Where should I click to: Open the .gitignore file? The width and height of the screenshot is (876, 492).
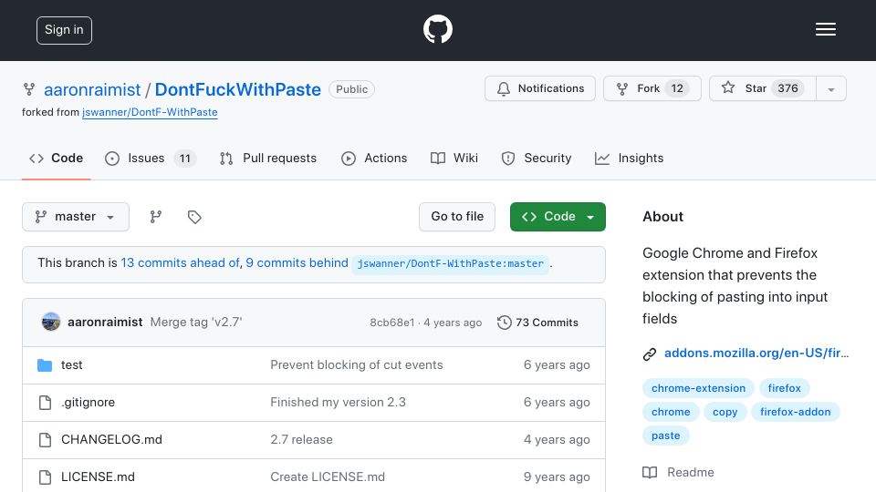pos(88,403)
